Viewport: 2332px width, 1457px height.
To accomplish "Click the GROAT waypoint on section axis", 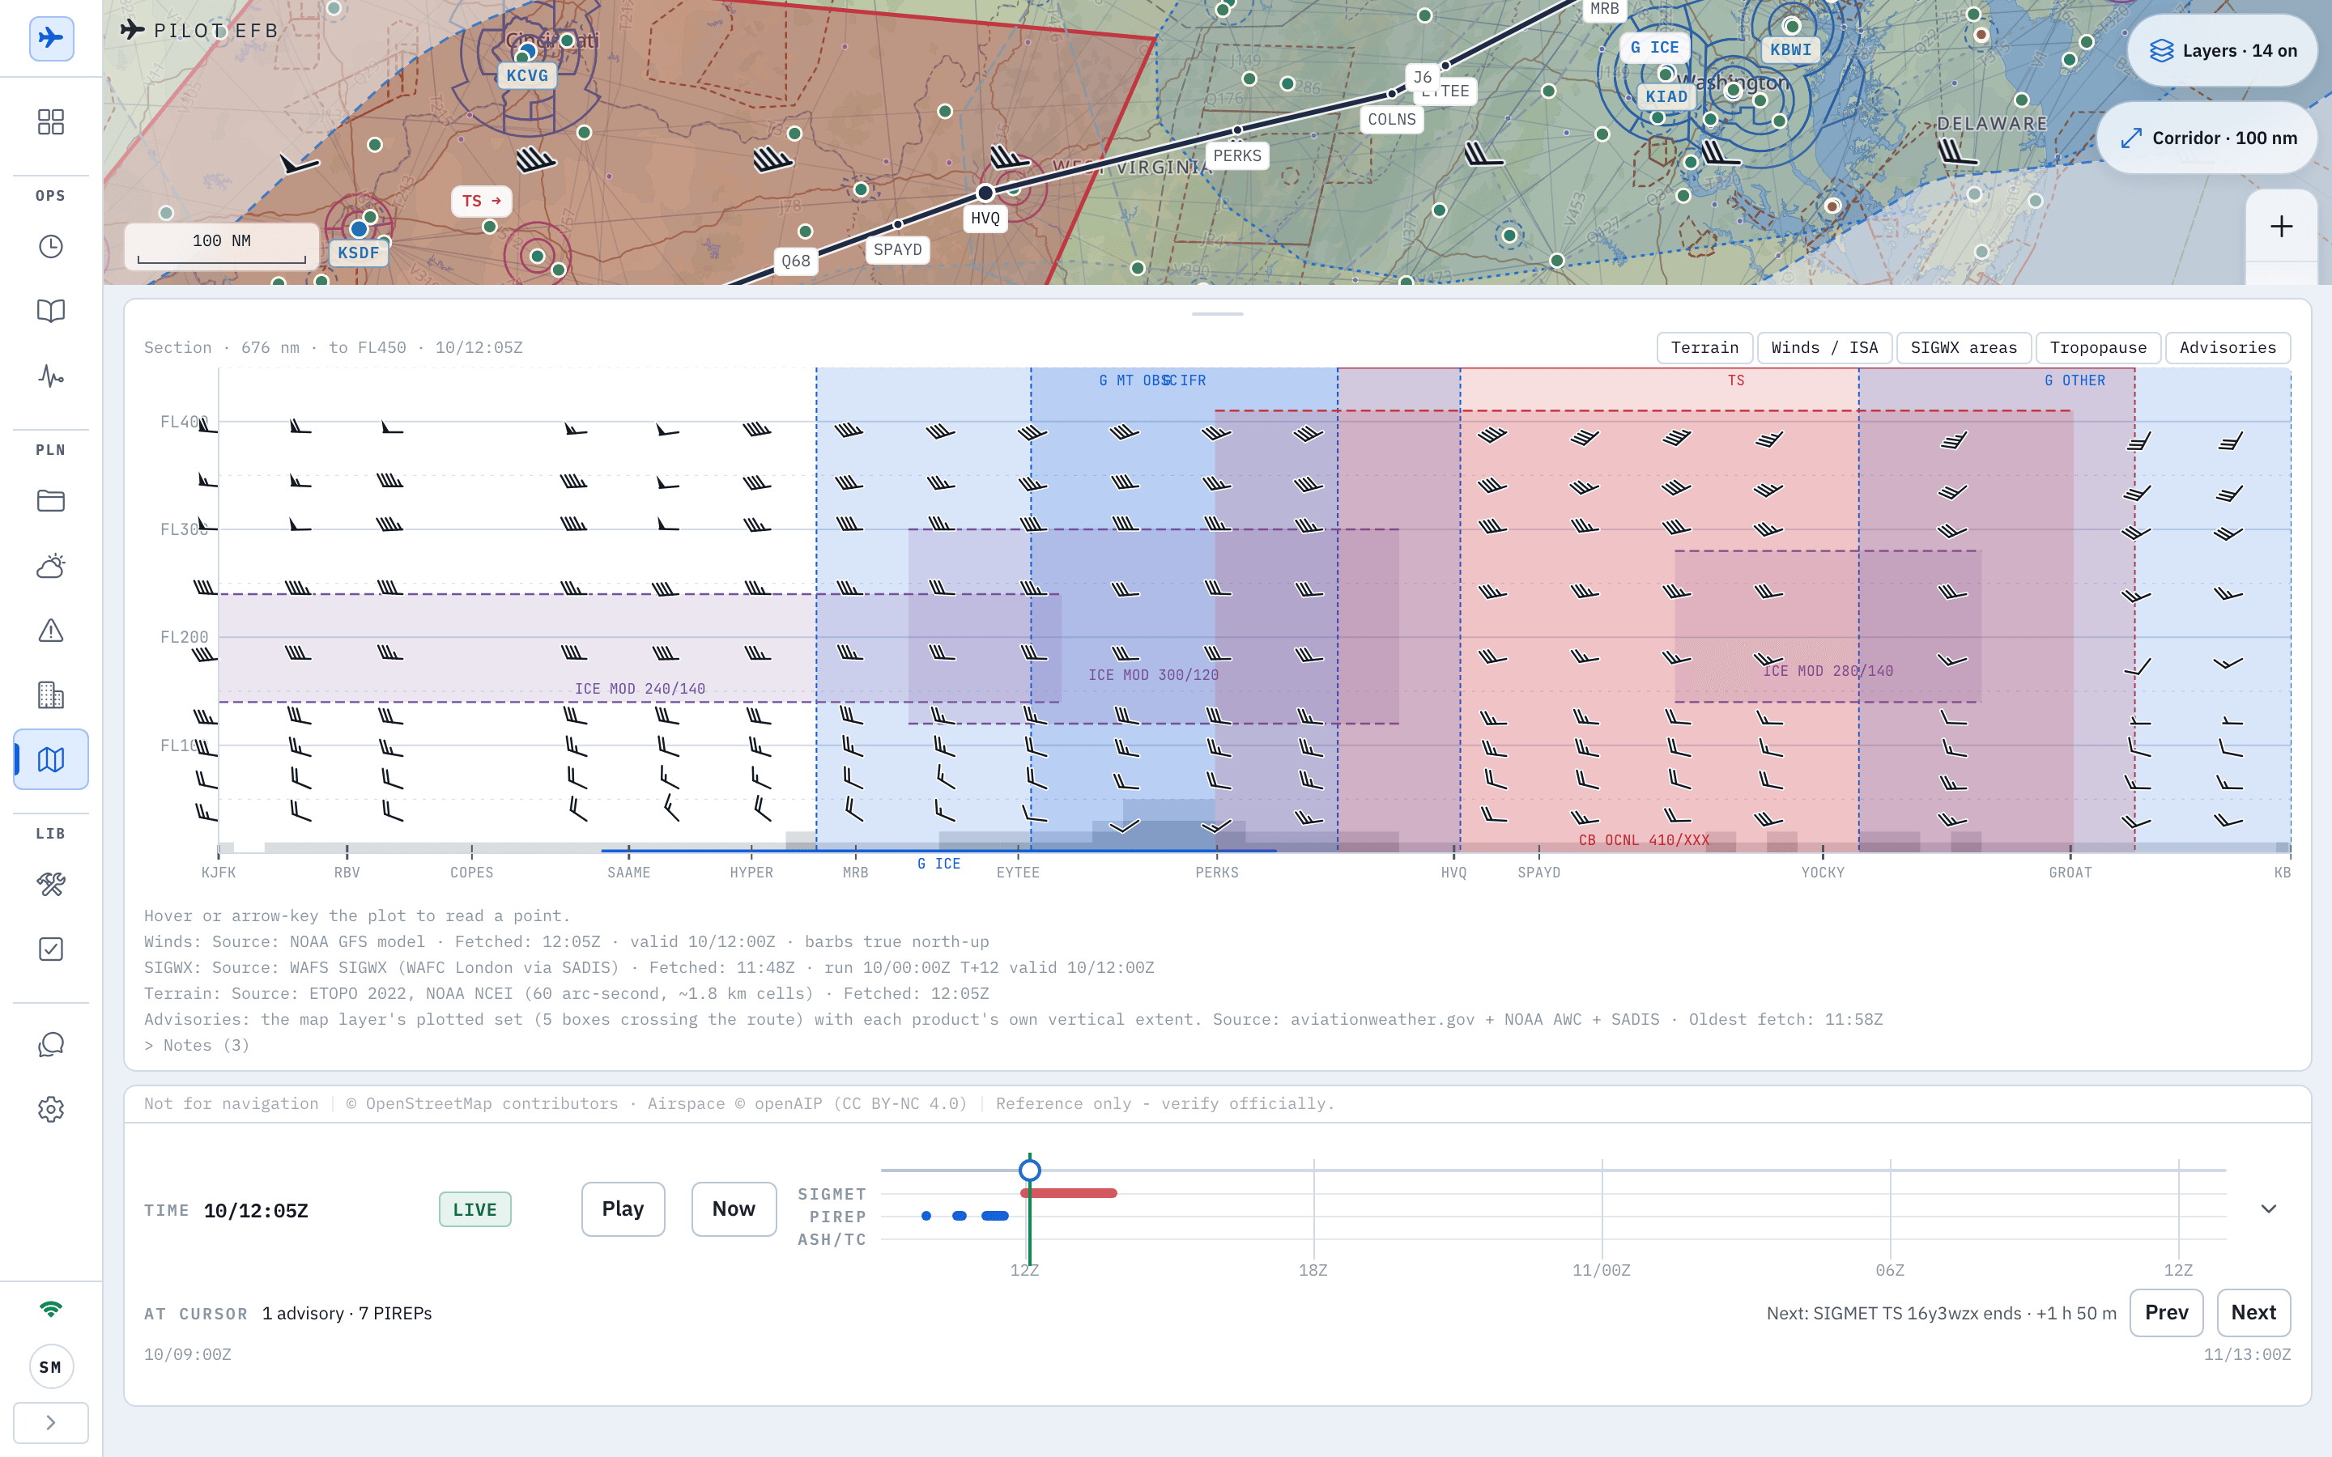I will pyautogui.click(x=2070, y=873).
